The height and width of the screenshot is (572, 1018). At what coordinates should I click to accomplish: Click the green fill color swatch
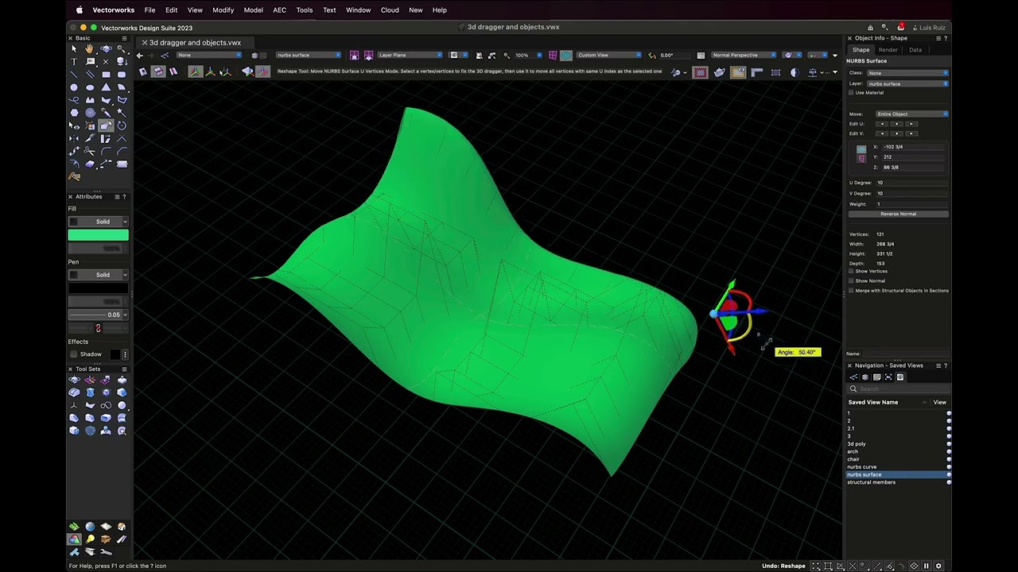pyautogui.click(x=98, y=235)
